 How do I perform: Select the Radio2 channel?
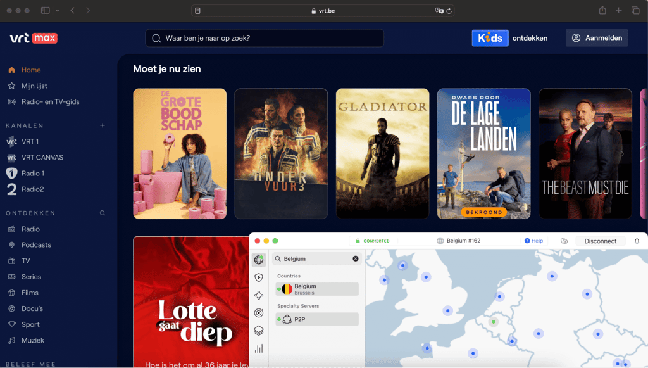(25, 189)
